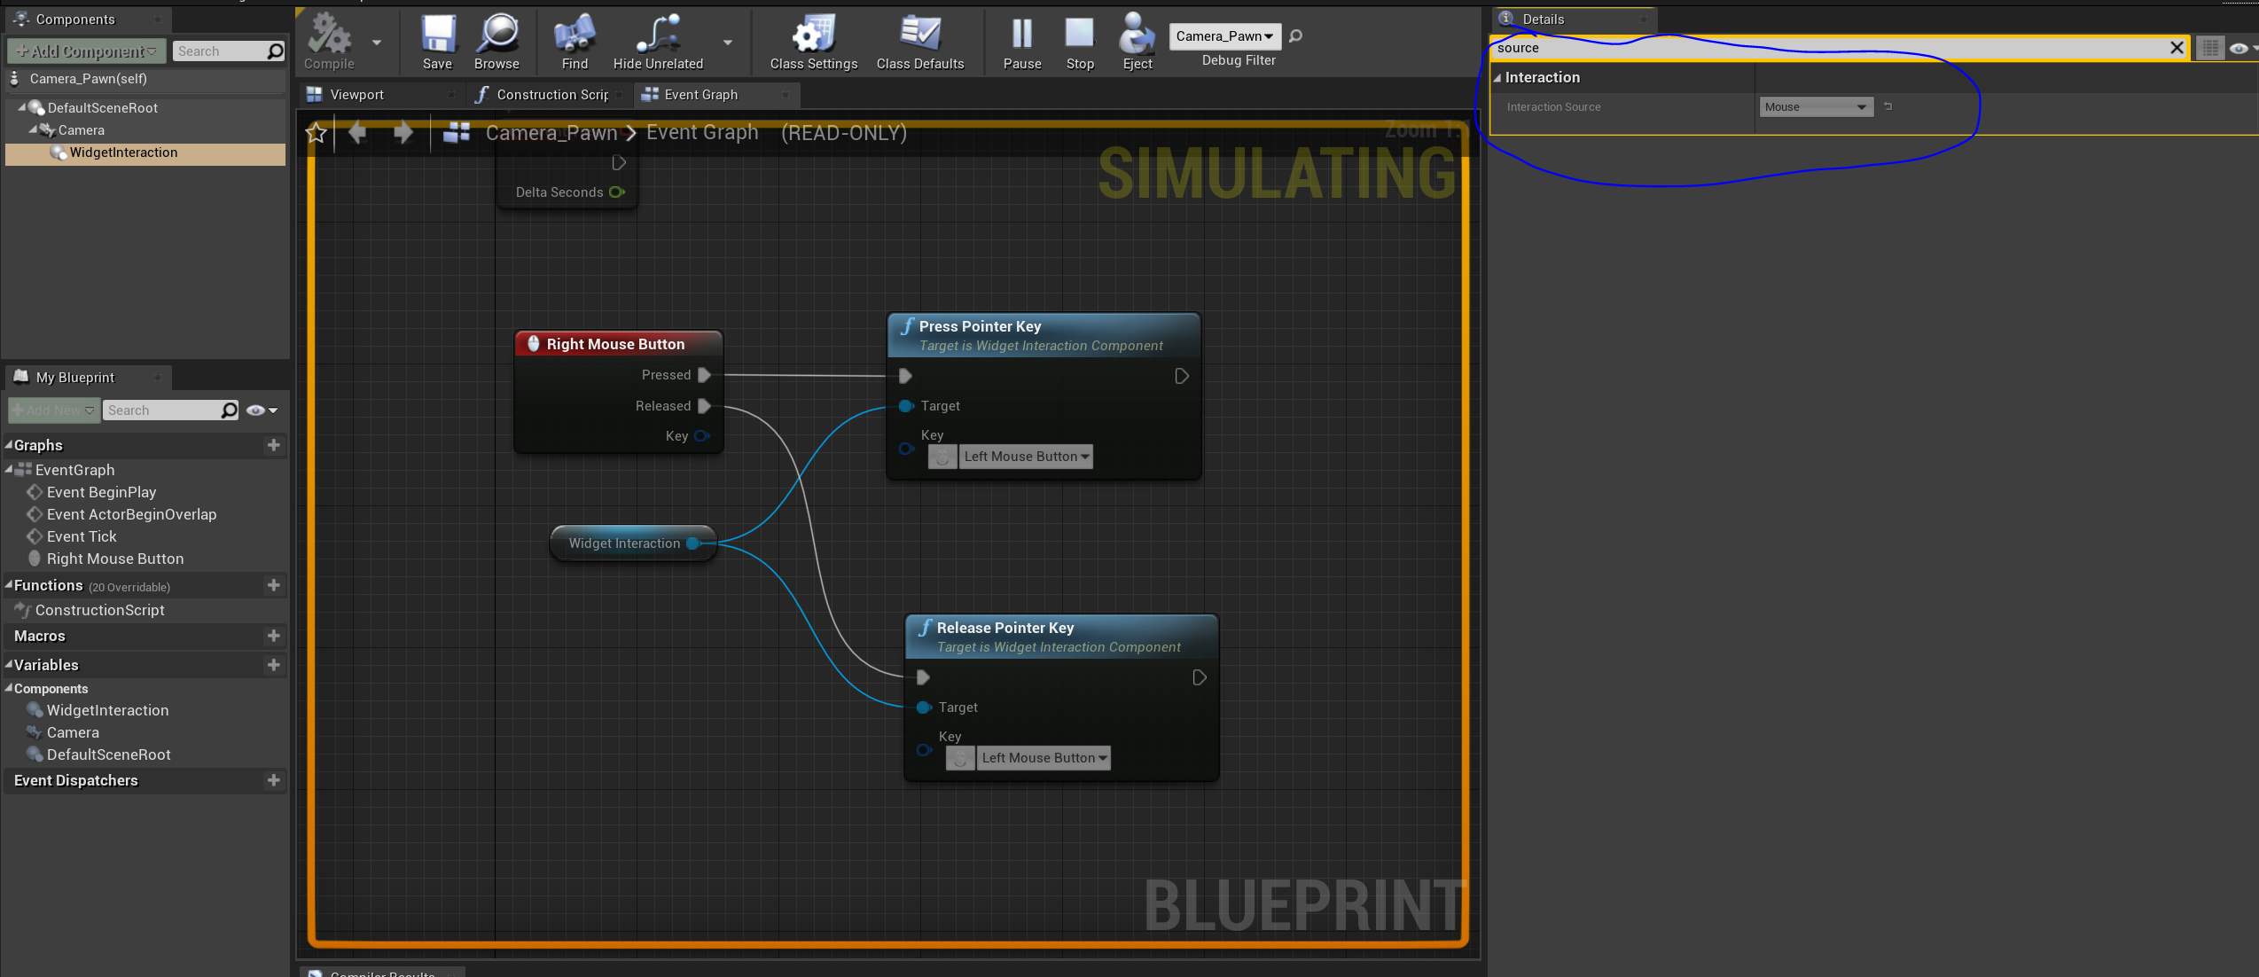This screenshot has height=977, width=2259.
Task: Add a new function via Functions plus button
Action: (x=273, y=585)
